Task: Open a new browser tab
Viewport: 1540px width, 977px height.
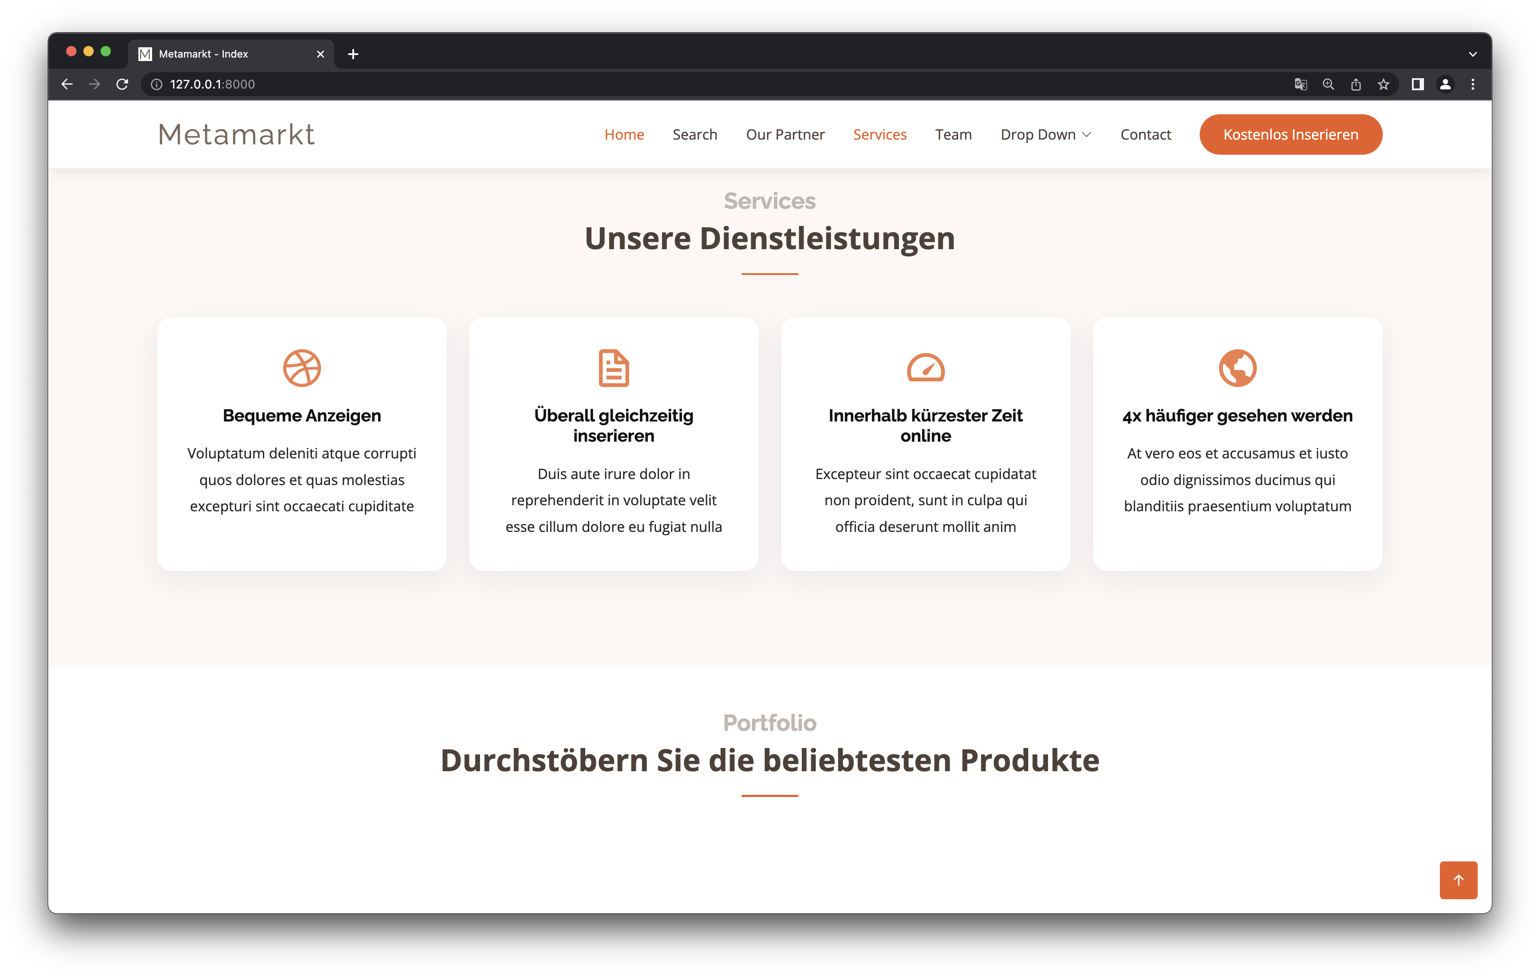Action: [x=353, y=54]
